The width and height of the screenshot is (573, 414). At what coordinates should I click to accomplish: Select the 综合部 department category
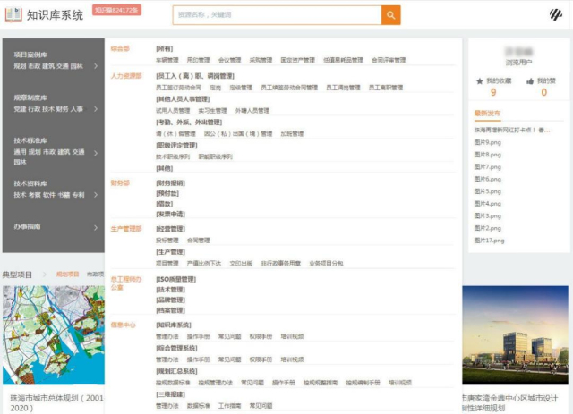pyautogui.click(x=120, y=48)
